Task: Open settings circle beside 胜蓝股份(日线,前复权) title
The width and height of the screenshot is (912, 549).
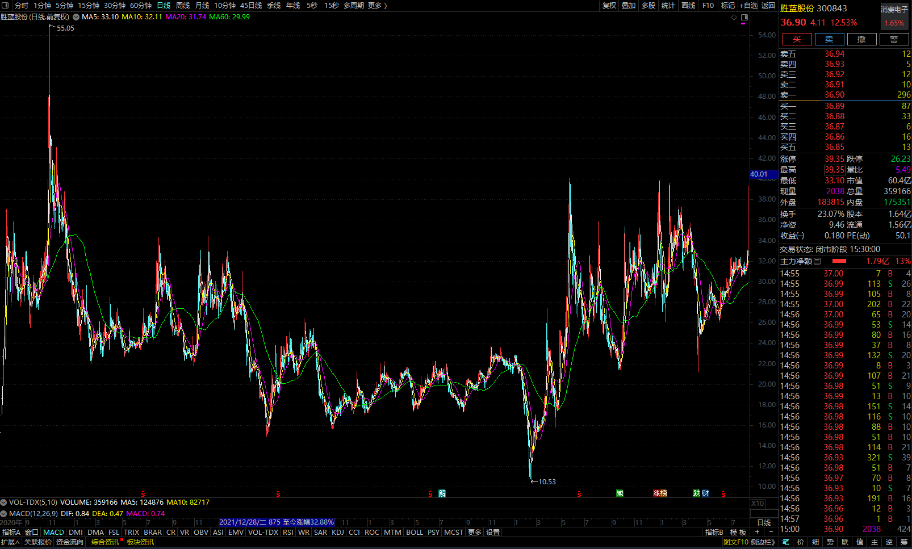Action: click(76, 17)
